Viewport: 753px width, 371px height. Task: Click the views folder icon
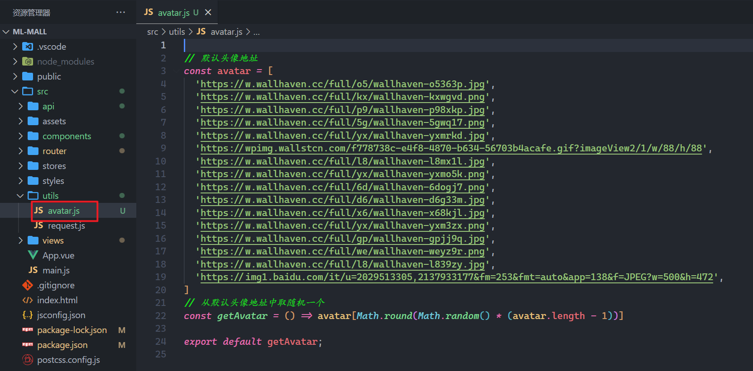(x=33, y=240)
